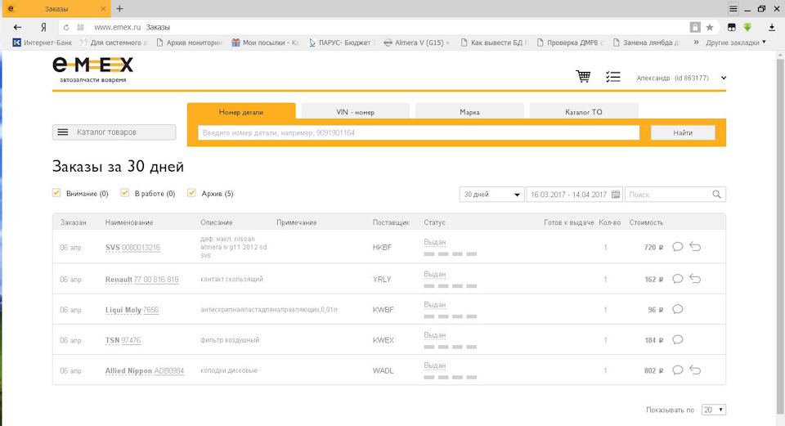Open the Renault 77 00 816 818 link
This screenshot has height=426, width=785.
[141, 280]
